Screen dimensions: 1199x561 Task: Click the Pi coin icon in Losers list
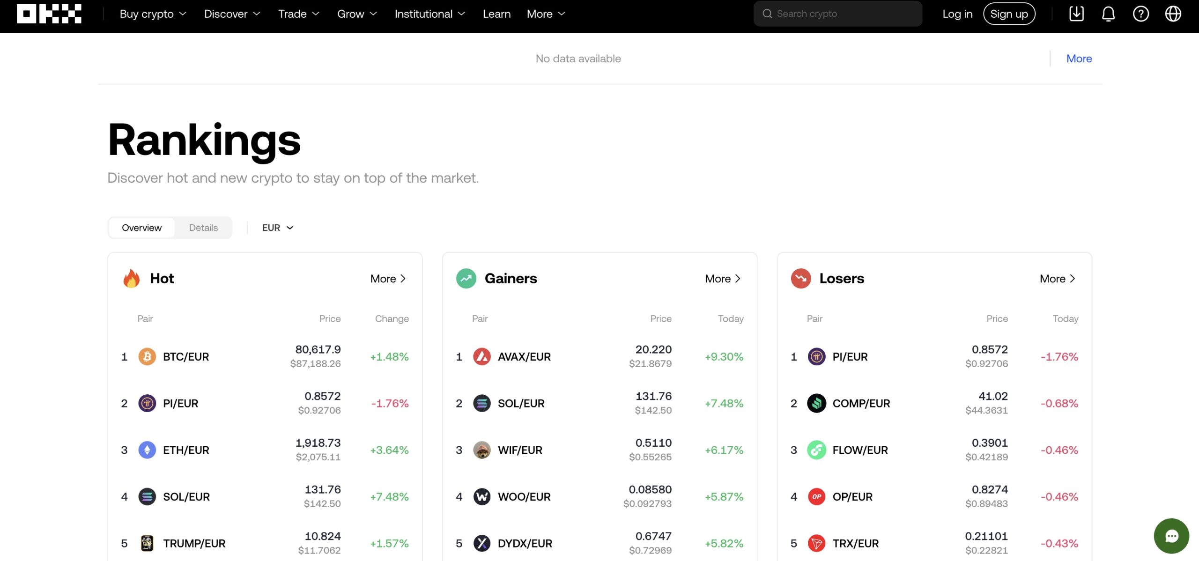(x=817, y=356)
